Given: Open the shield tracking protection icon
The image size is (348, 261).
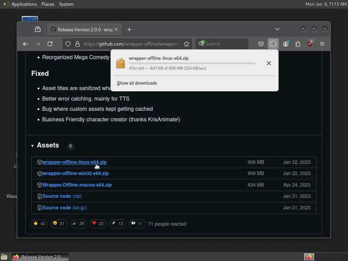Looking at the screenshot, I should tap(68, 44).
